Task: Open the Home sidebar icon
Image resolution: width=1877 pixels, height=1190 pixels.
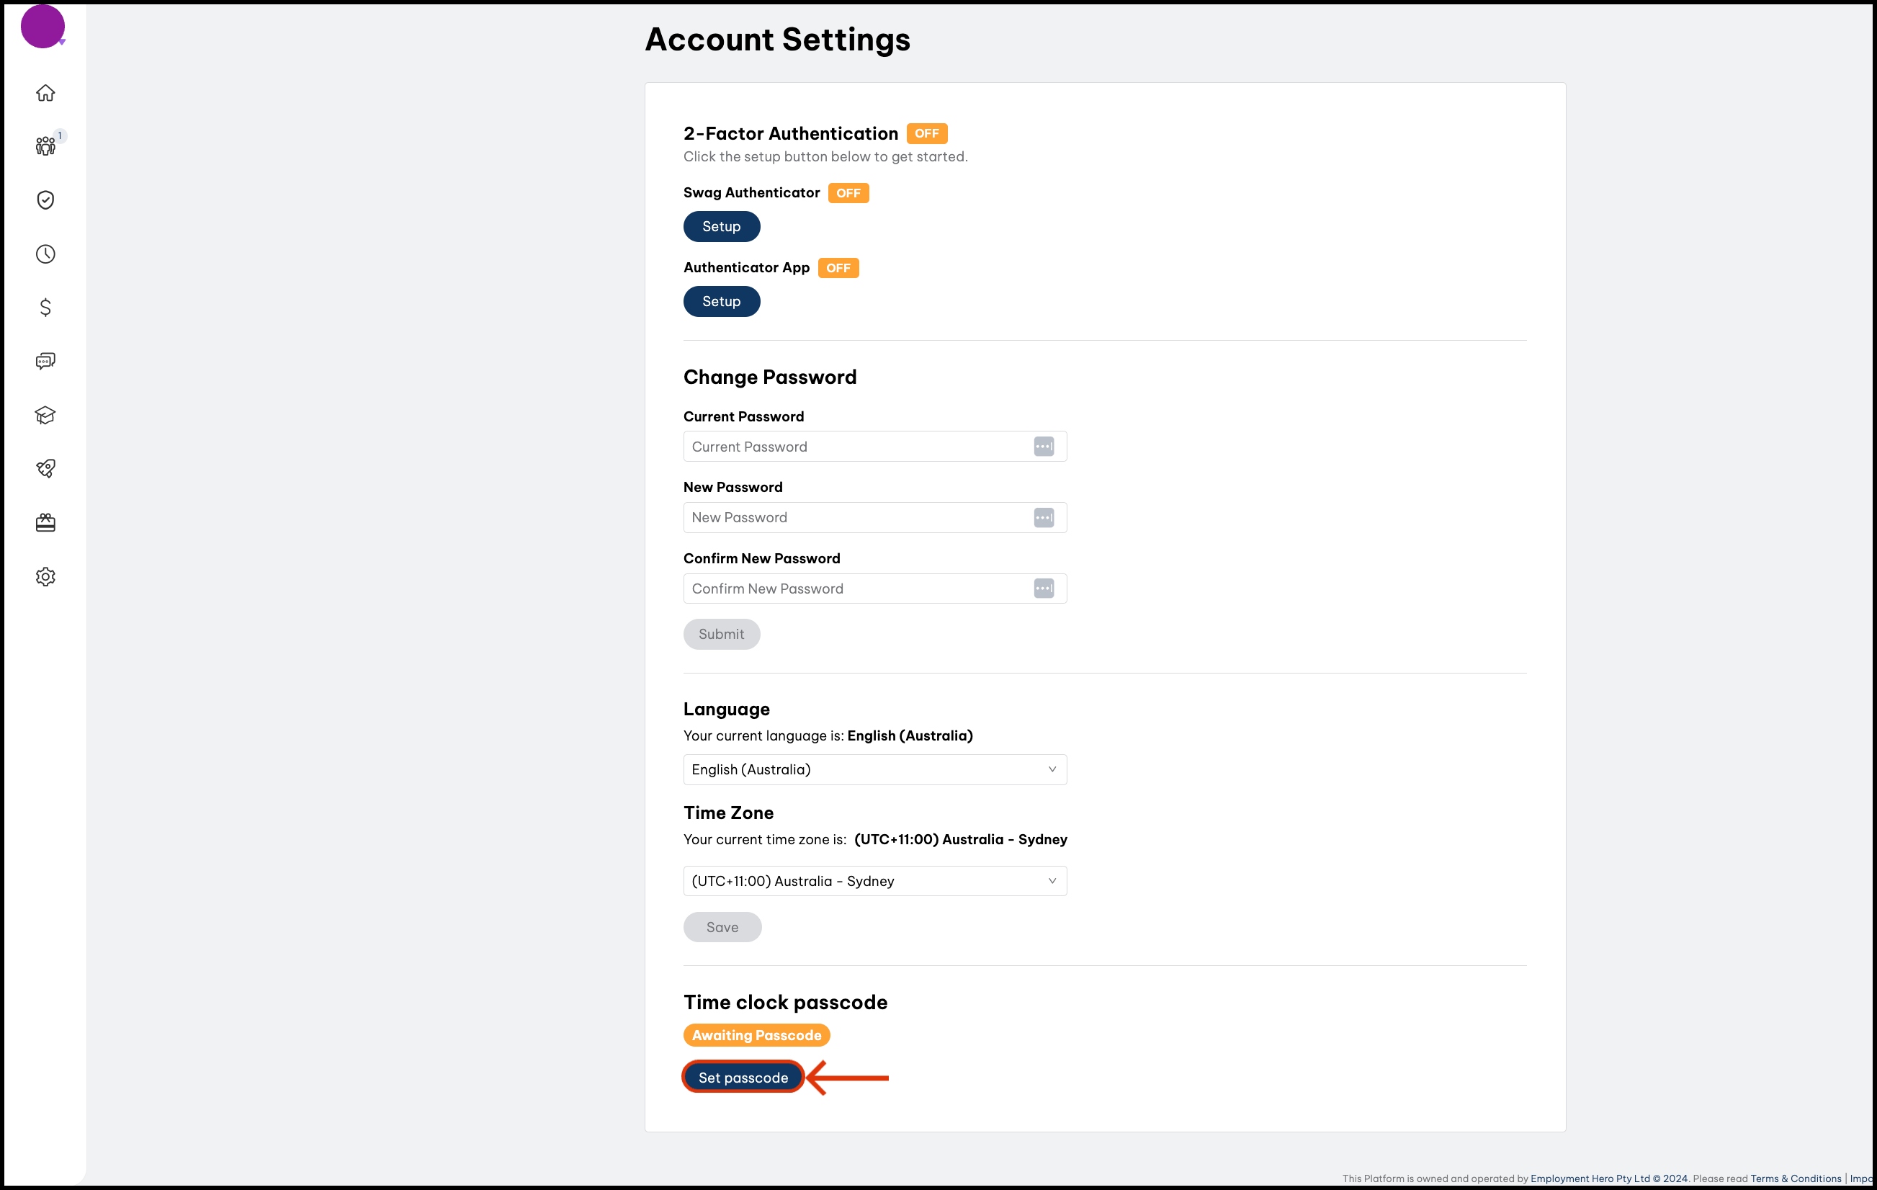Action: 45,93
